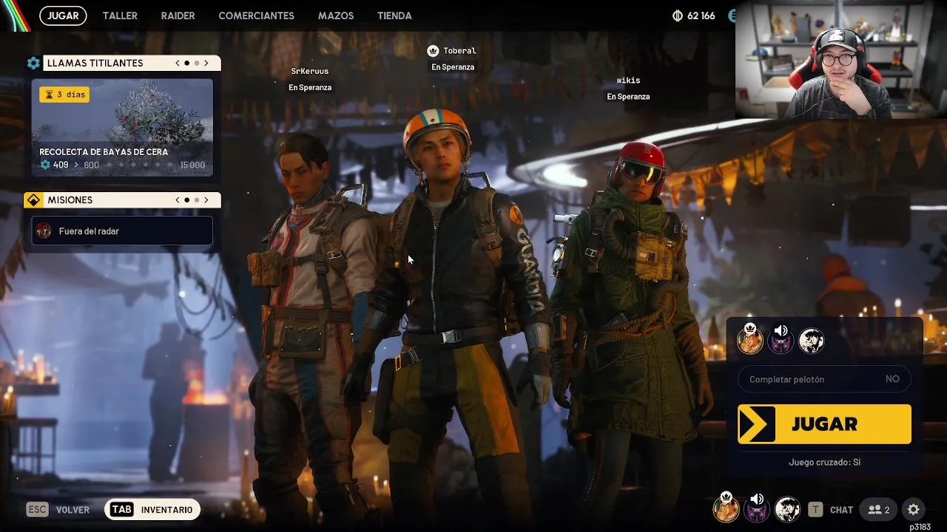Viewport: 947px width, 532px height.
Task: Select second page dot of Misiones
Action: (197, 200)
